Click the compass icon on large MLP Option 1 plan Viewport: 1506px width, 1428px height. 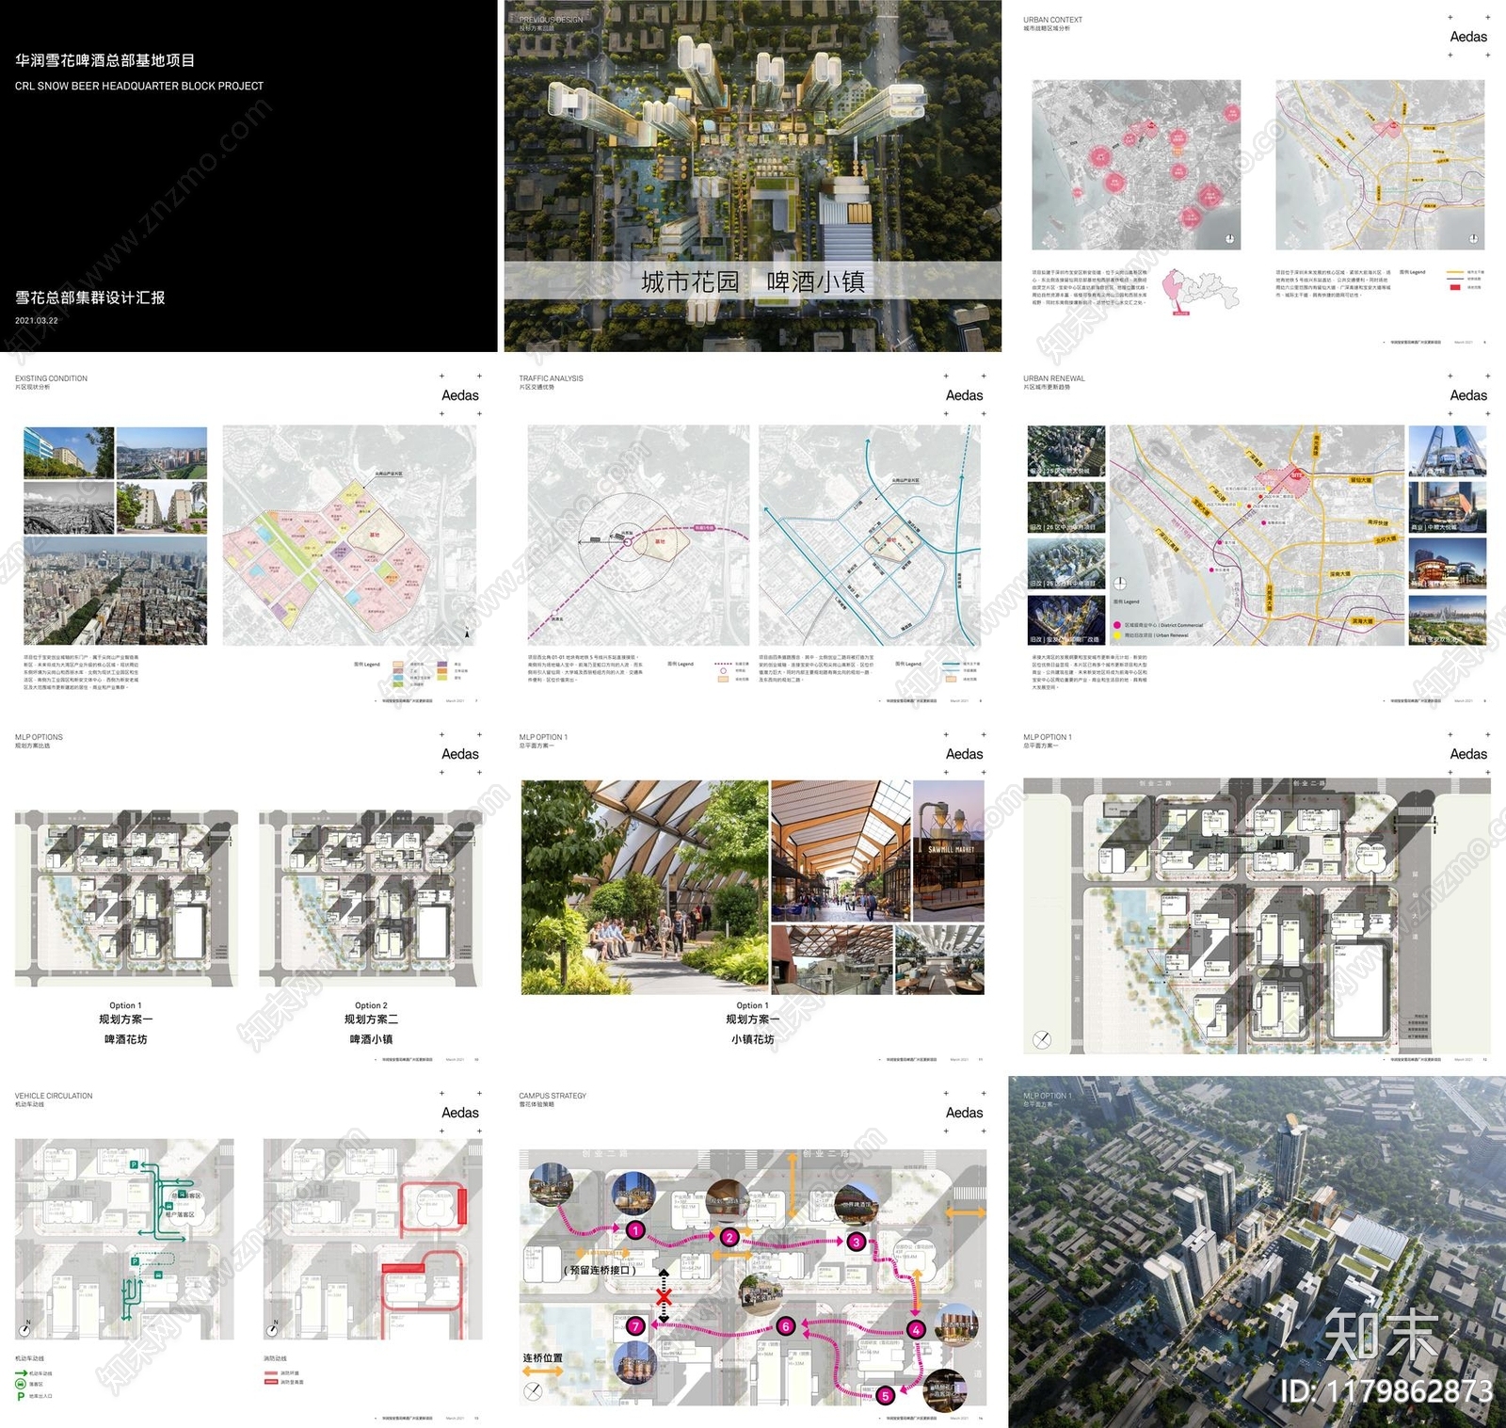click(1042, 1040)
